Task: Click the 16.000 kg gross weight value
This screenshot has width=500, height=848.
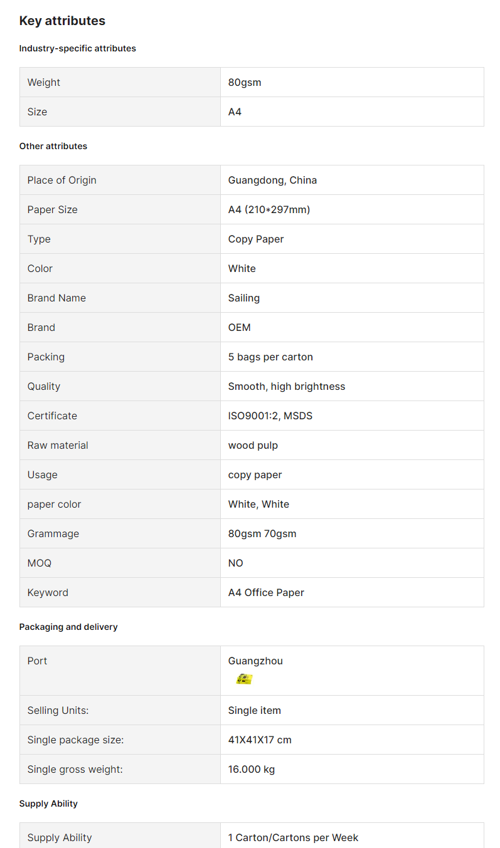Action: point(252,769)
